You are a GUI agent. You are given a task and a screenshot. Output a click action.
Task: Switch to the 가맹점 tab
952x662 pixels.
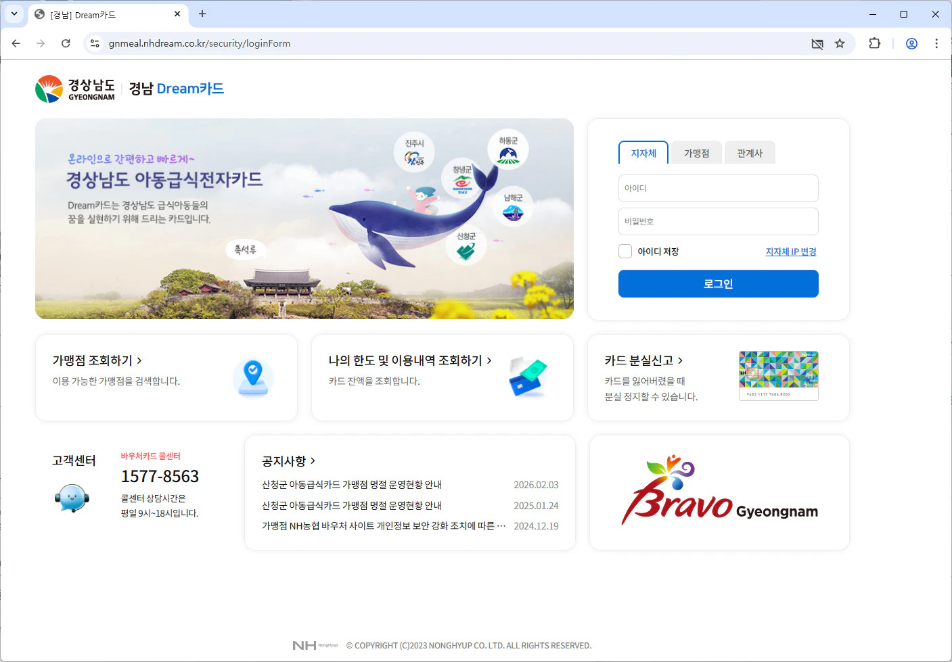point(696,153)
